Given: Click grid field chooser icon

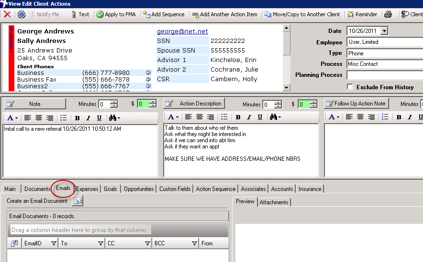Looking at the screenshot, I should tap(14, 243).
